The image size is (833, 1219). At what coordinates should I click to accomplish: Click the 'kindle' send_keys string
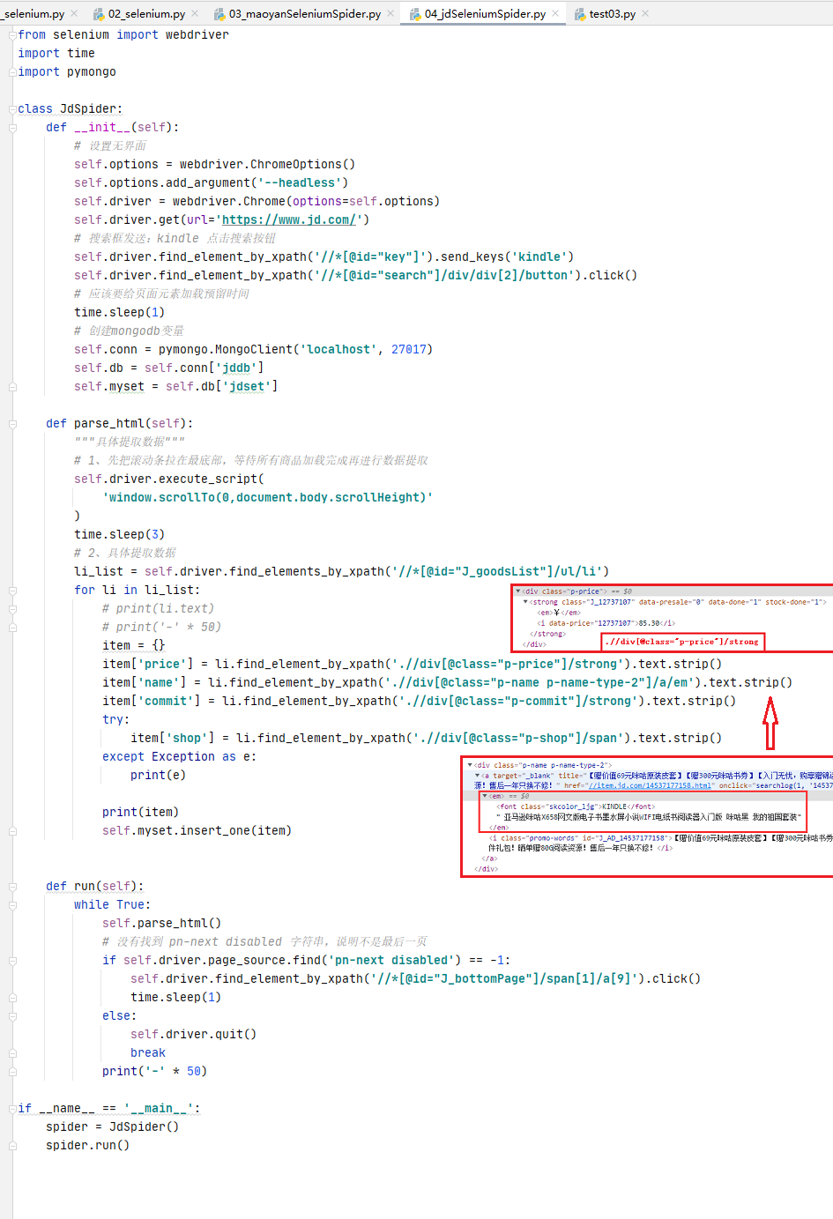pos(539,256)
